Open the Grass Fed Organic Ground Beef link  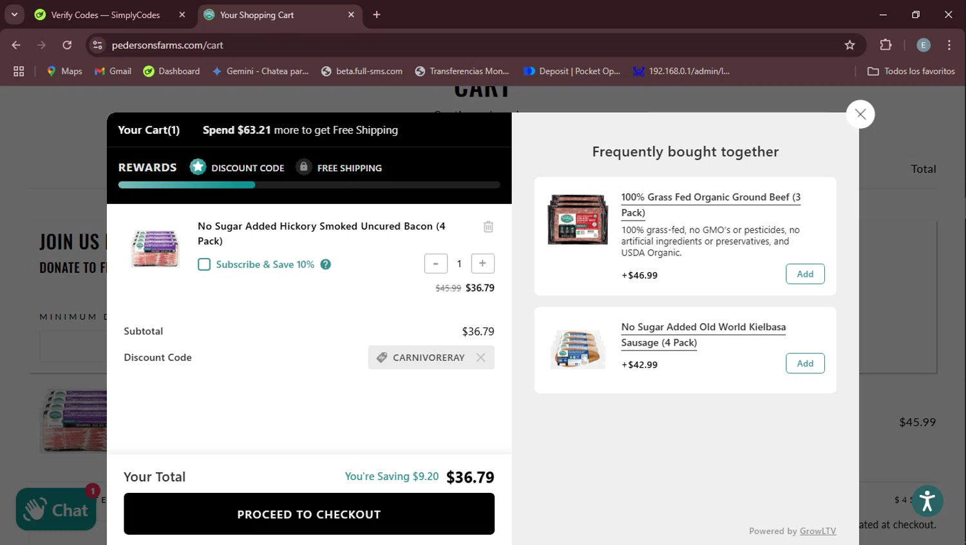(711, 205)
